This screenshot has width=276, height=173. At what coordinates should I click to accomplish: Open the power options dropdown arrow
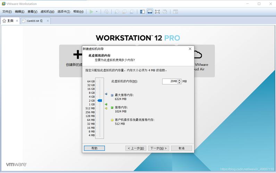[97, 11]
